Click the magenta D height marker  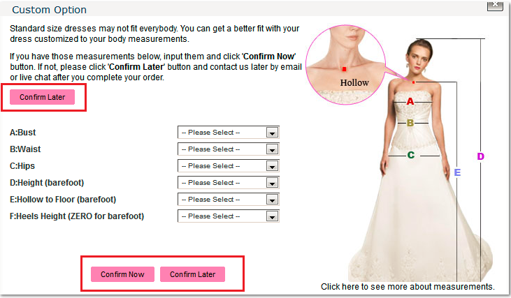[x=480, y=156]
